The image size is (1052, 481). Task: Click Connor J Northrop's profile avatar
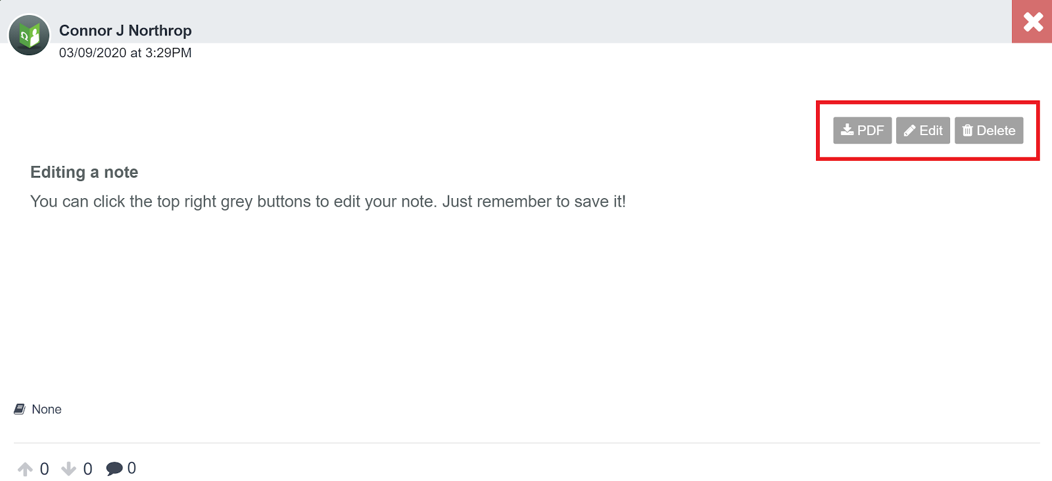pos(29,35)
